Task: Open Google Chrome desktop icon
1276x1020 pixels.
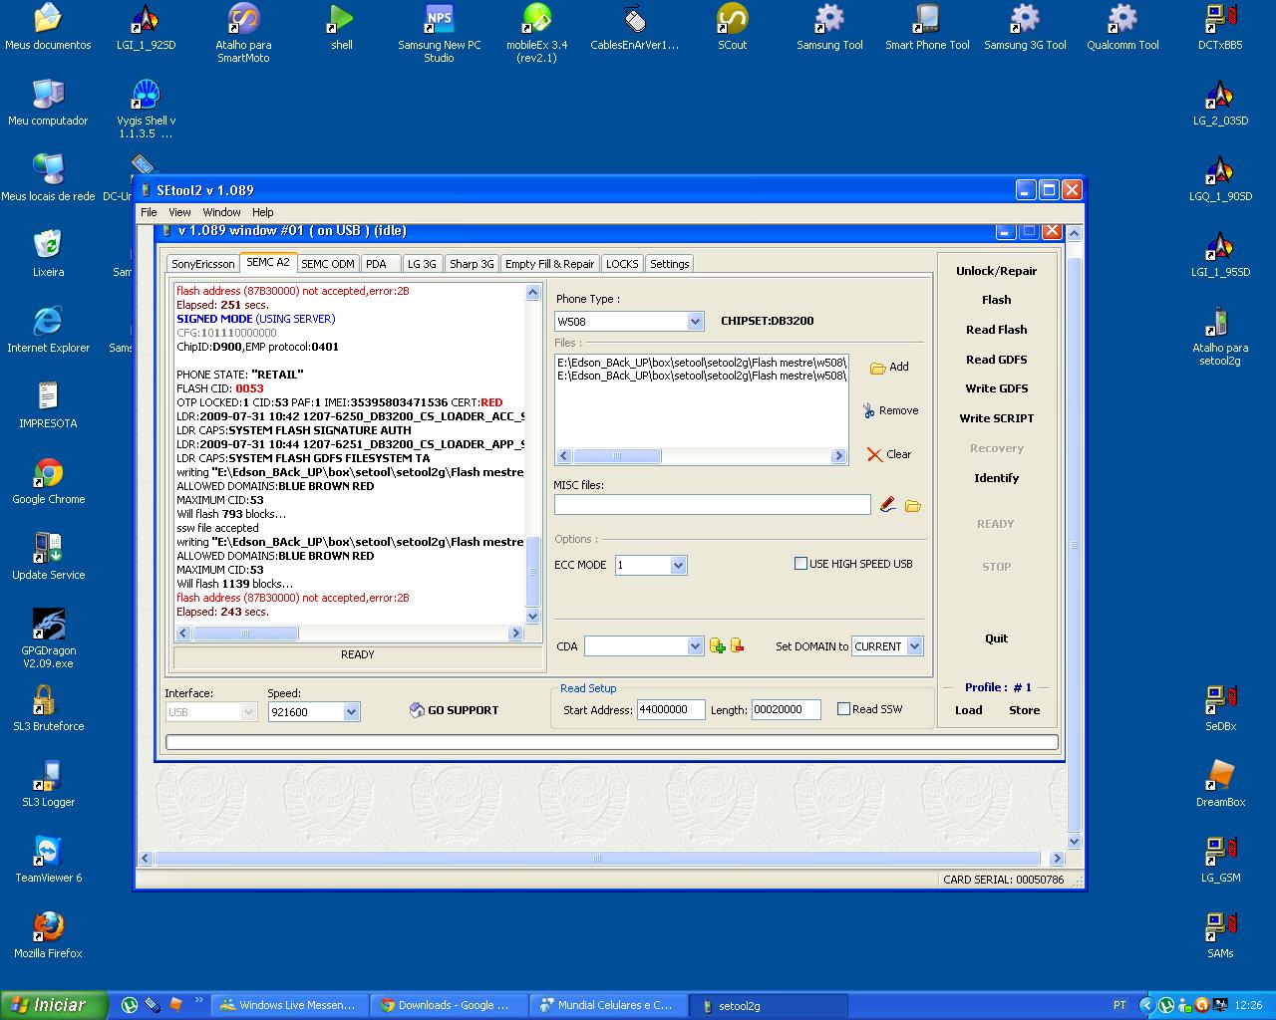Action: 48,481
